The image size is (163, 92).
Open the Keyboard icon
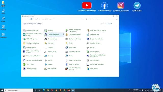[46, 48]
